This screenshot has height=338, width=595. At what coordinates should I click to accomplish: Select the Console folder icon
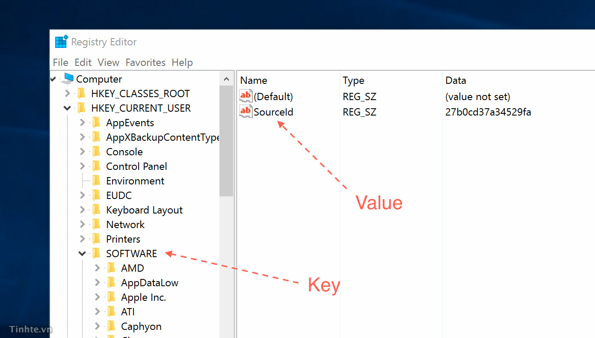[96, 152]
